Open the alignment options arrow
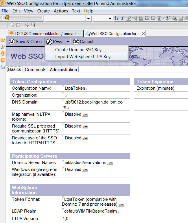Screen dimensions: 188x223 163,18
